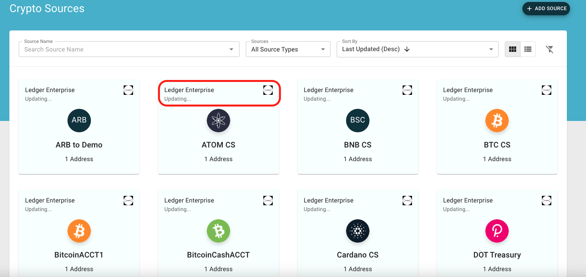Click the BSC circular icon
The width and height of the screenshot is (586, 277).
(358, 120)
